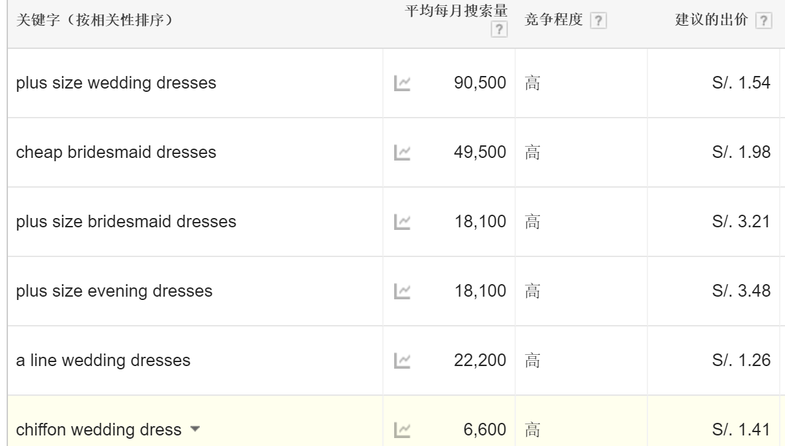
Task: Open trend chart icon for a line wedding dresses
Action: point(402,361)
